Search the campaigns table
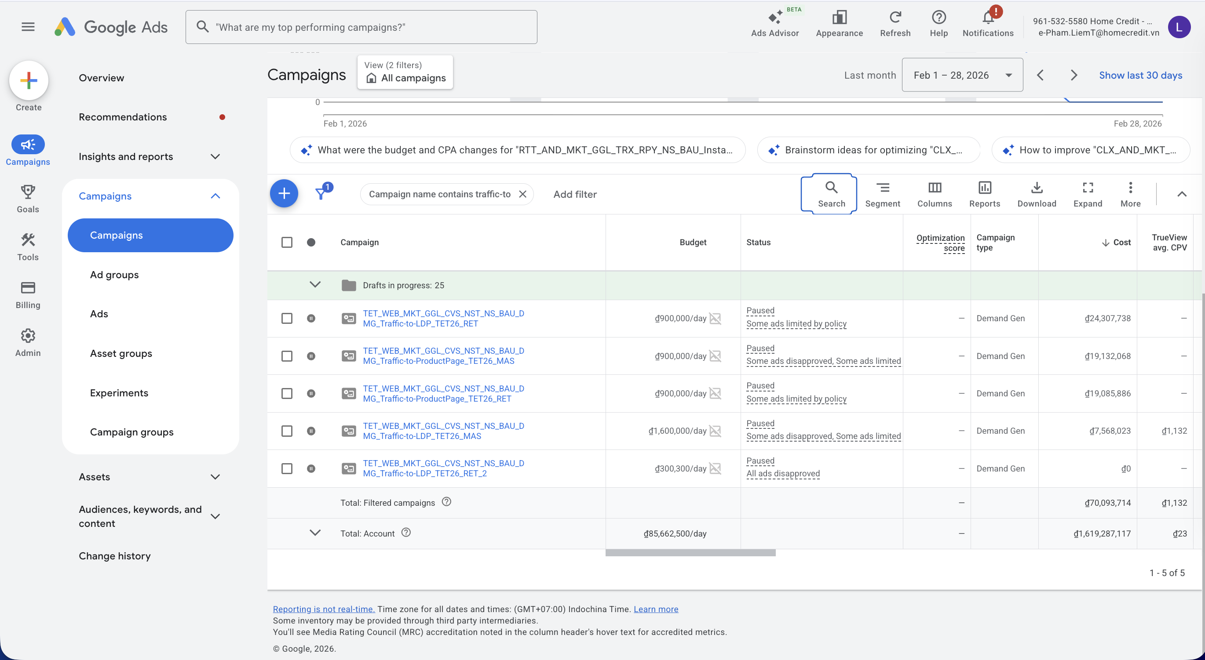 point(831,194)
